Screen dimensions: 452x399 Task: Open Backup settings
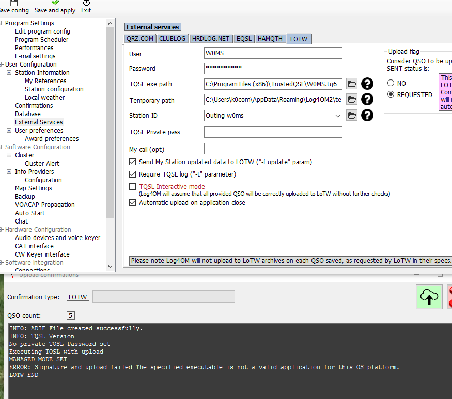click(x=25, y=197)
